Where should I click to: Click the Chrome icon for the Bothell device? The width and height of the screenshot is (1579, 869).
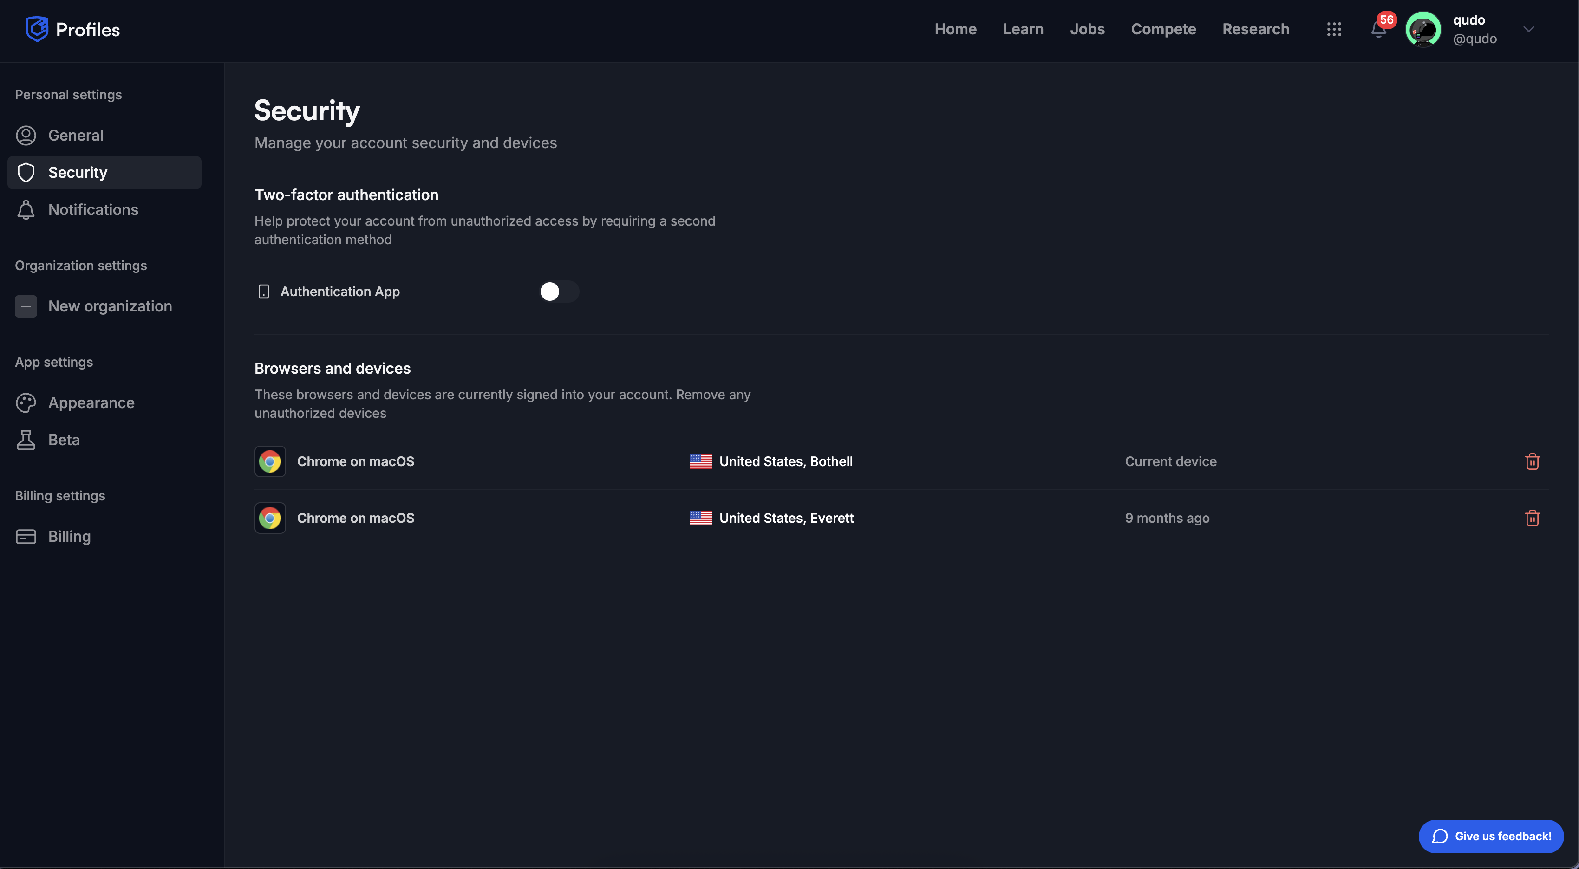tap(270, 461)
